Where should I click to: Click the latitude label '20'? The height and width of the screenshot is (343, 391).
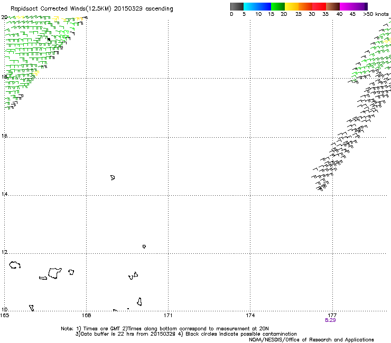[4, 17]
